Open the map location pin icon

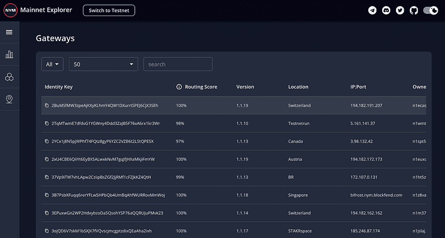[9, 99]
